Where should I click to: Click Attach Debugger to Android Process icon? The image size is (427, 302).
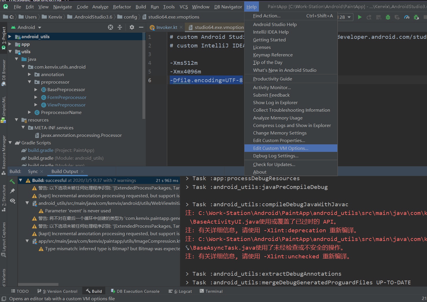416,17
